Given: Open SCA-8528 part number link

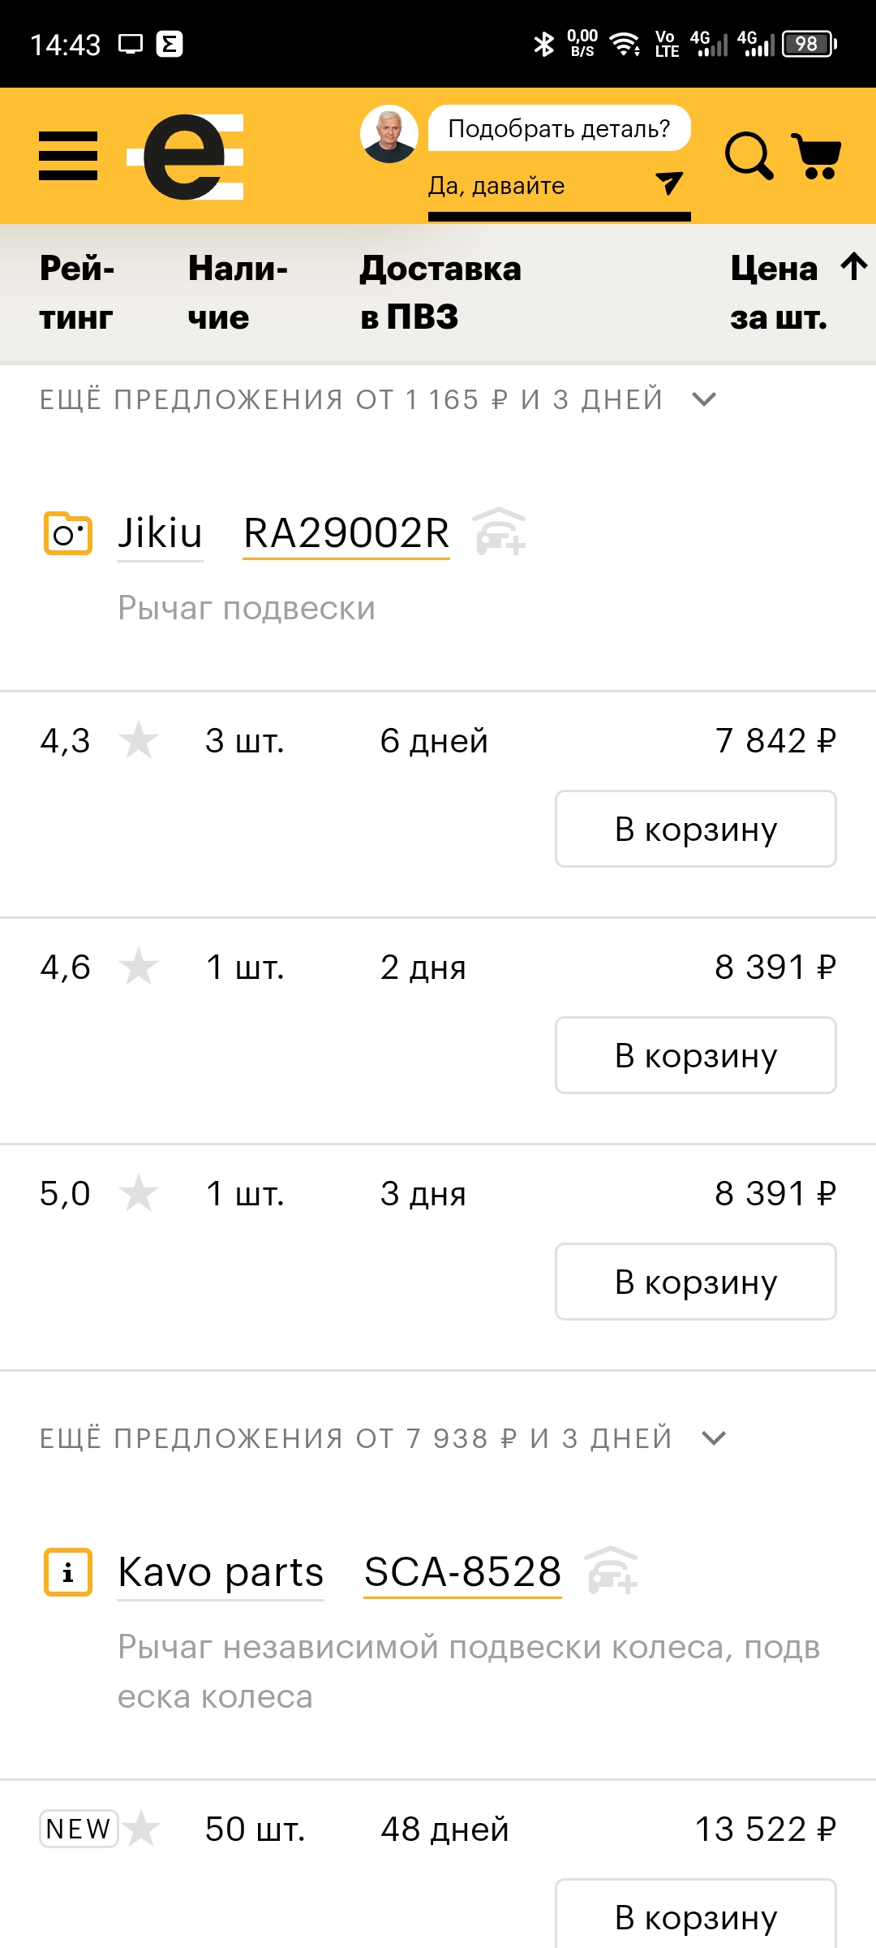Looking at the screenshot, I should [462, 1572].
